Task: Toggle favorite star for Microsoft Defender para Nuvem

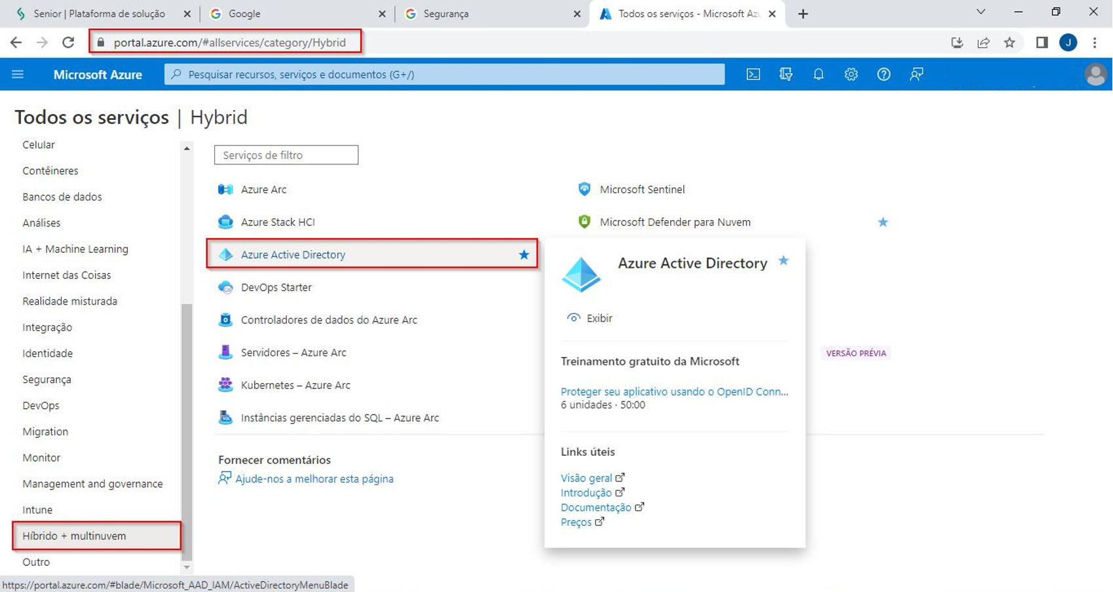Action: 882,222
